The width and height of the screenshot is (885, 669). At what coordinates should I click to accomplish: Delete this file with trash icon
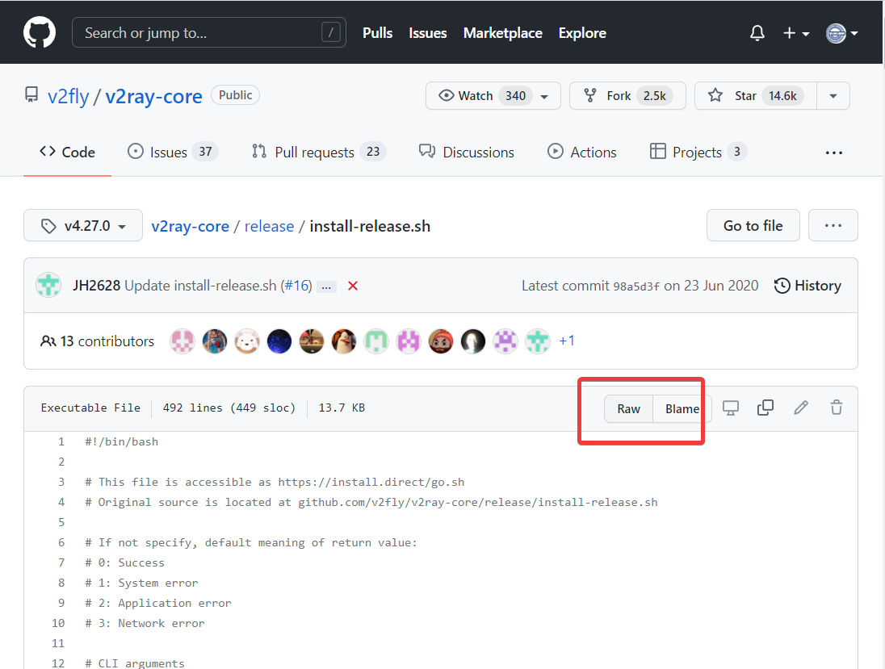click(837, 408)
